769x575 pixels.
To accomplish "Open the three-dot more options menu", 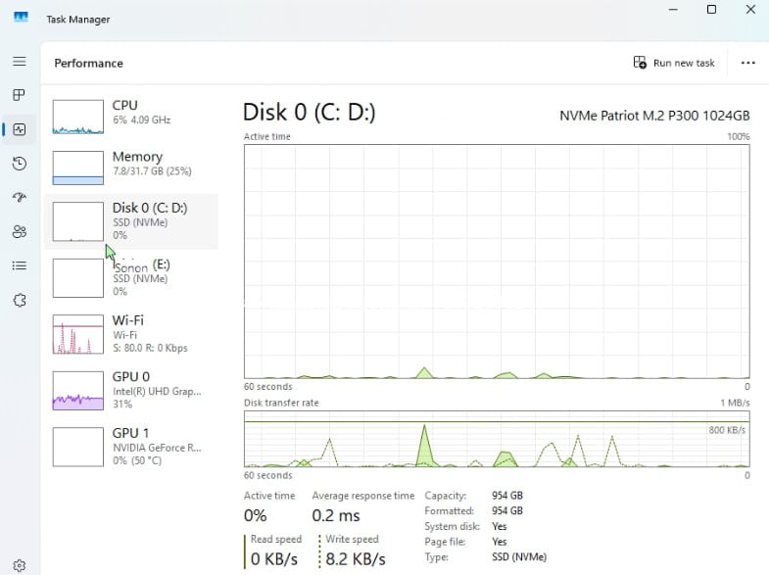I will (x=748, y=63).
